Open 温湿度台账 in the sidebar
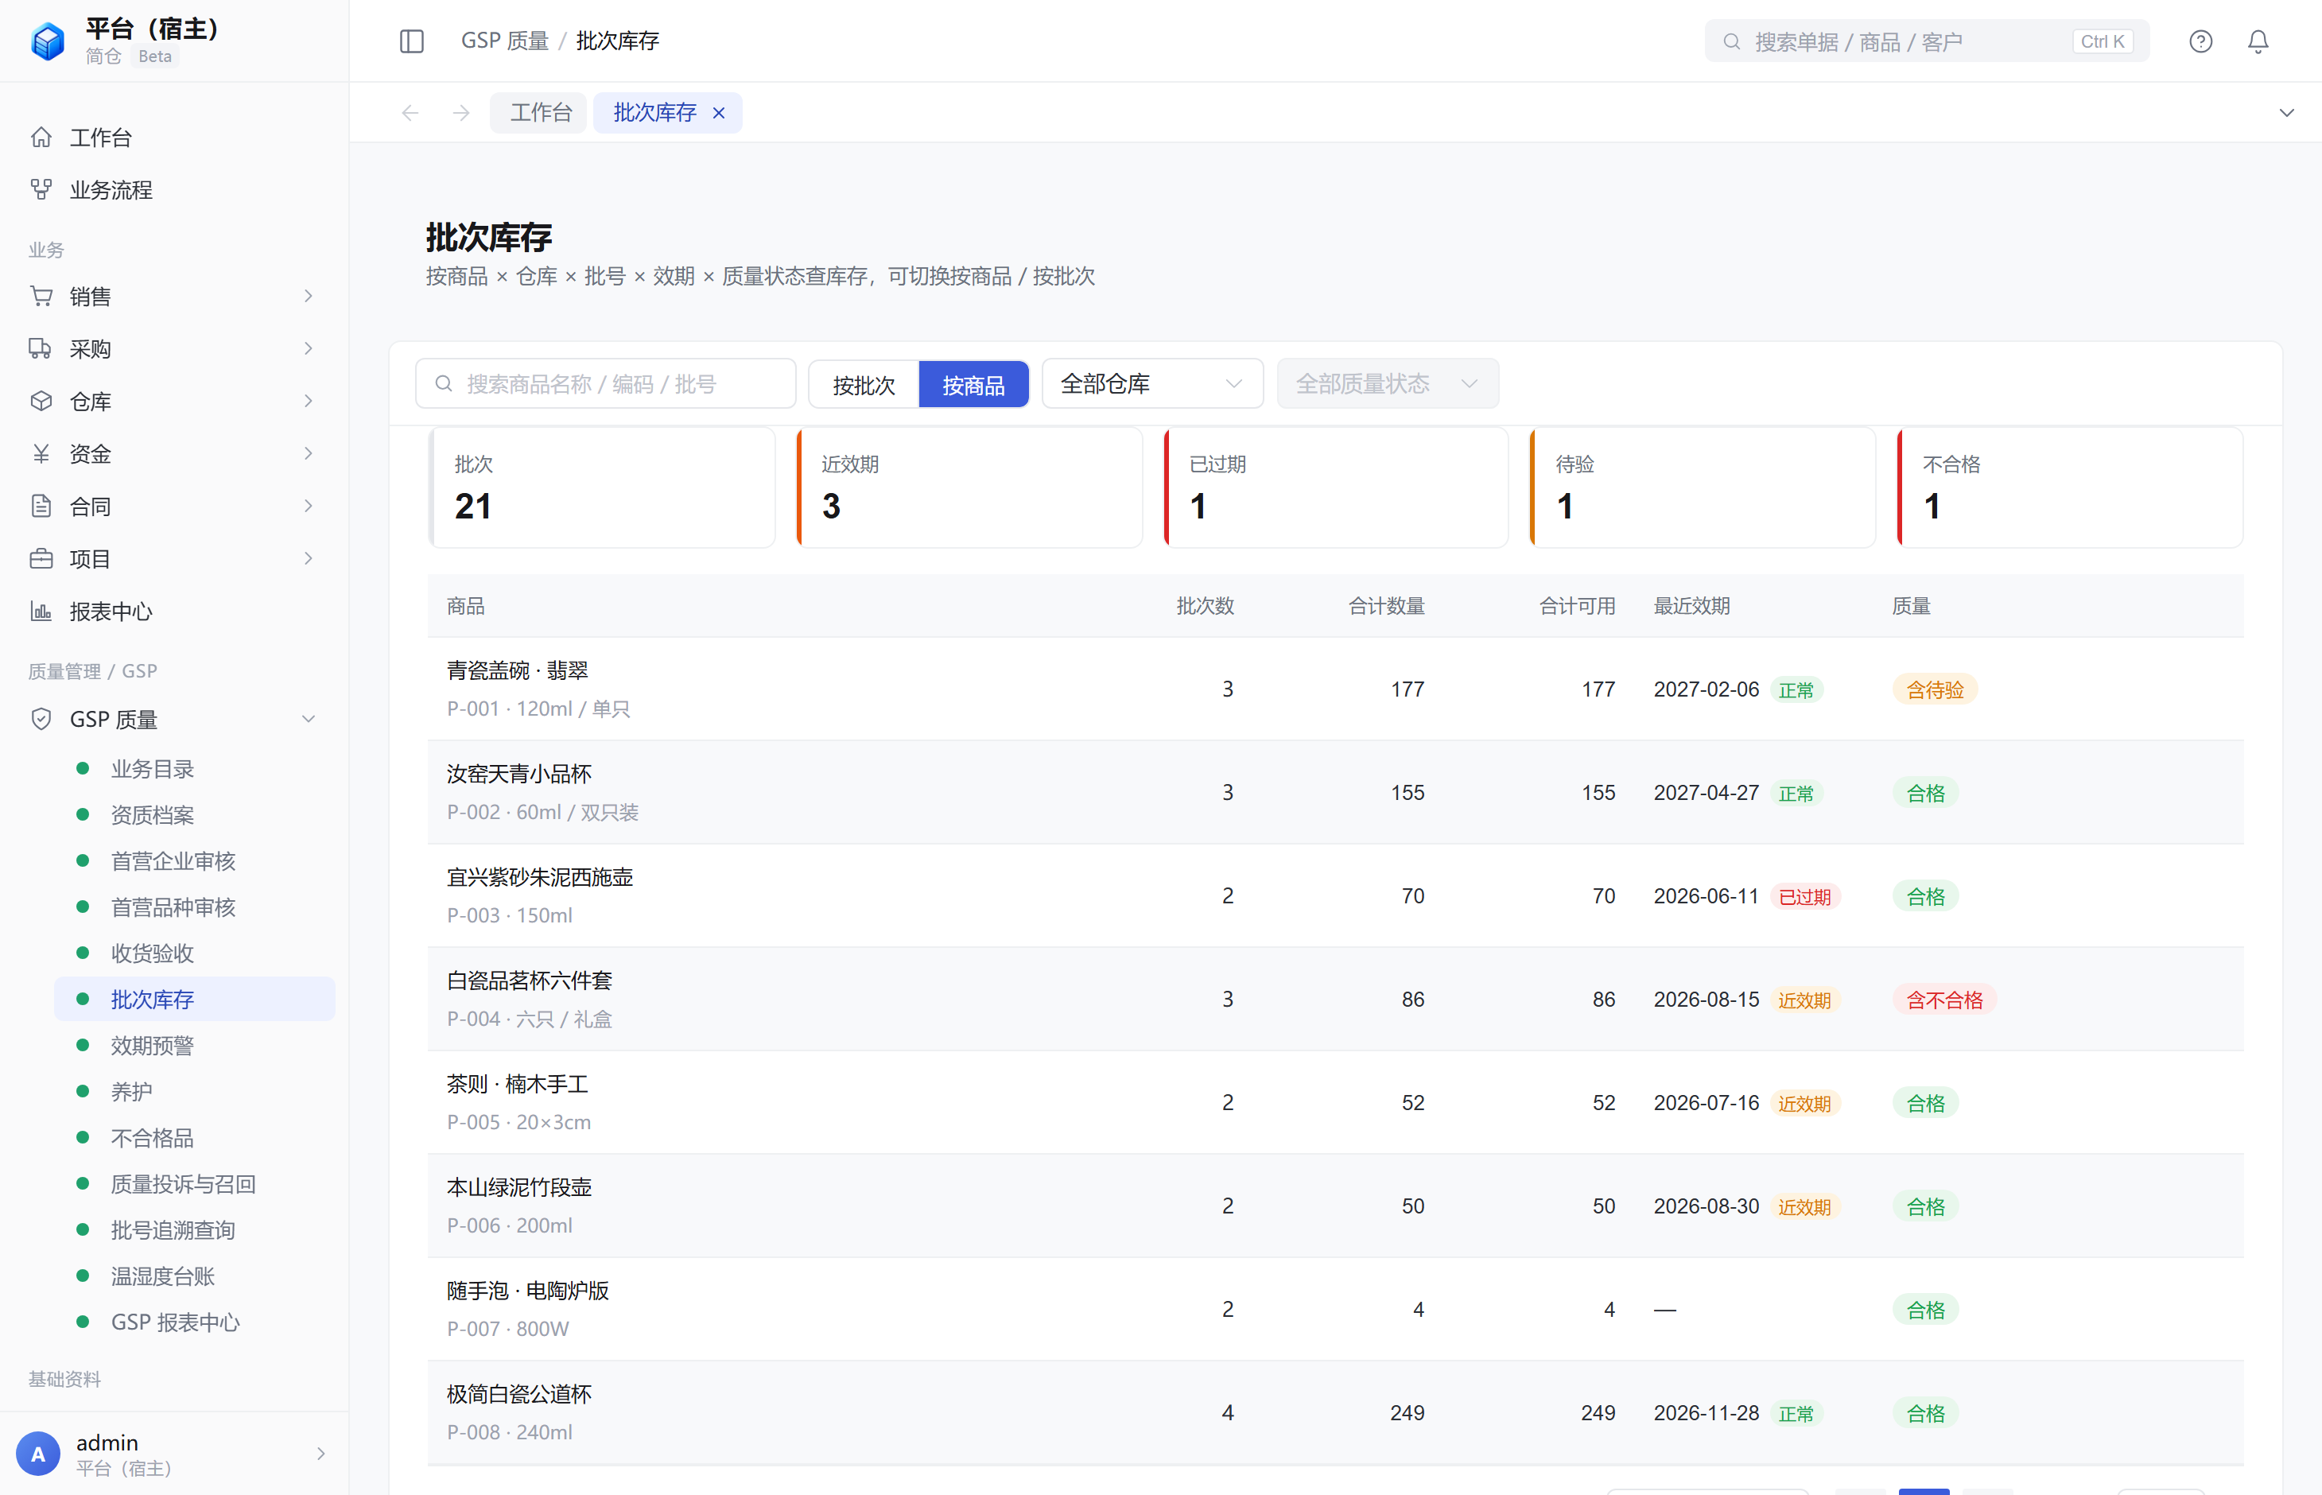The width and height of the screenshot is (2322, 1495). (x=194, y=1276)
